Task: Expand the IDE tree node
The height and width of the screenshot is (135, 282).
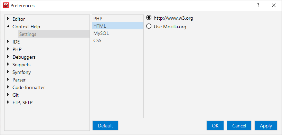Action: pos(8,41)
